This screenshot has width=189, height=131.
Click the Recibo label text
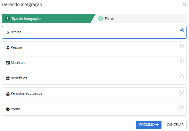(x=16, y=32)
